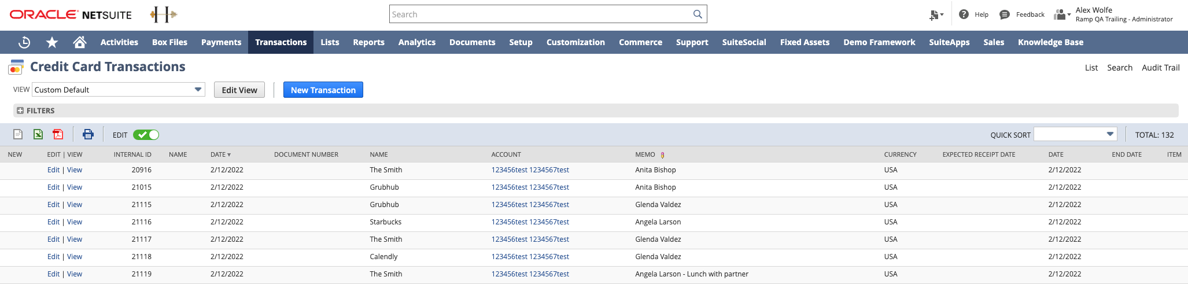Viewport: 1188px width, 284px height.
Task: Click View for record 21015
Action: [x=75, y=187]
